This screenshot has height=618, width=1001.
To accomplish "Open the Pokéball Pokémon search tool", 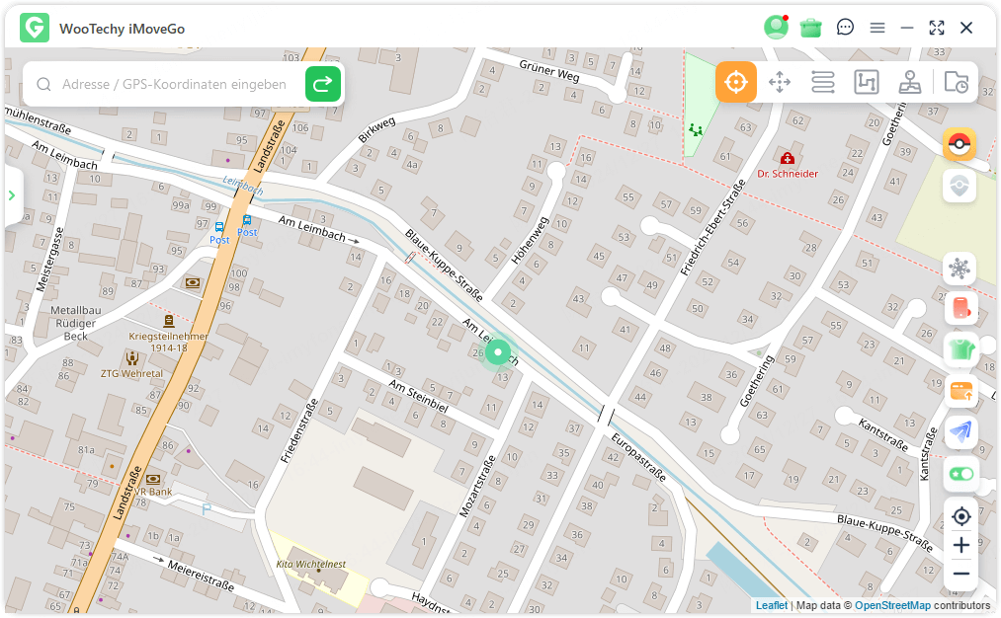I will click(x=959, y=145).
